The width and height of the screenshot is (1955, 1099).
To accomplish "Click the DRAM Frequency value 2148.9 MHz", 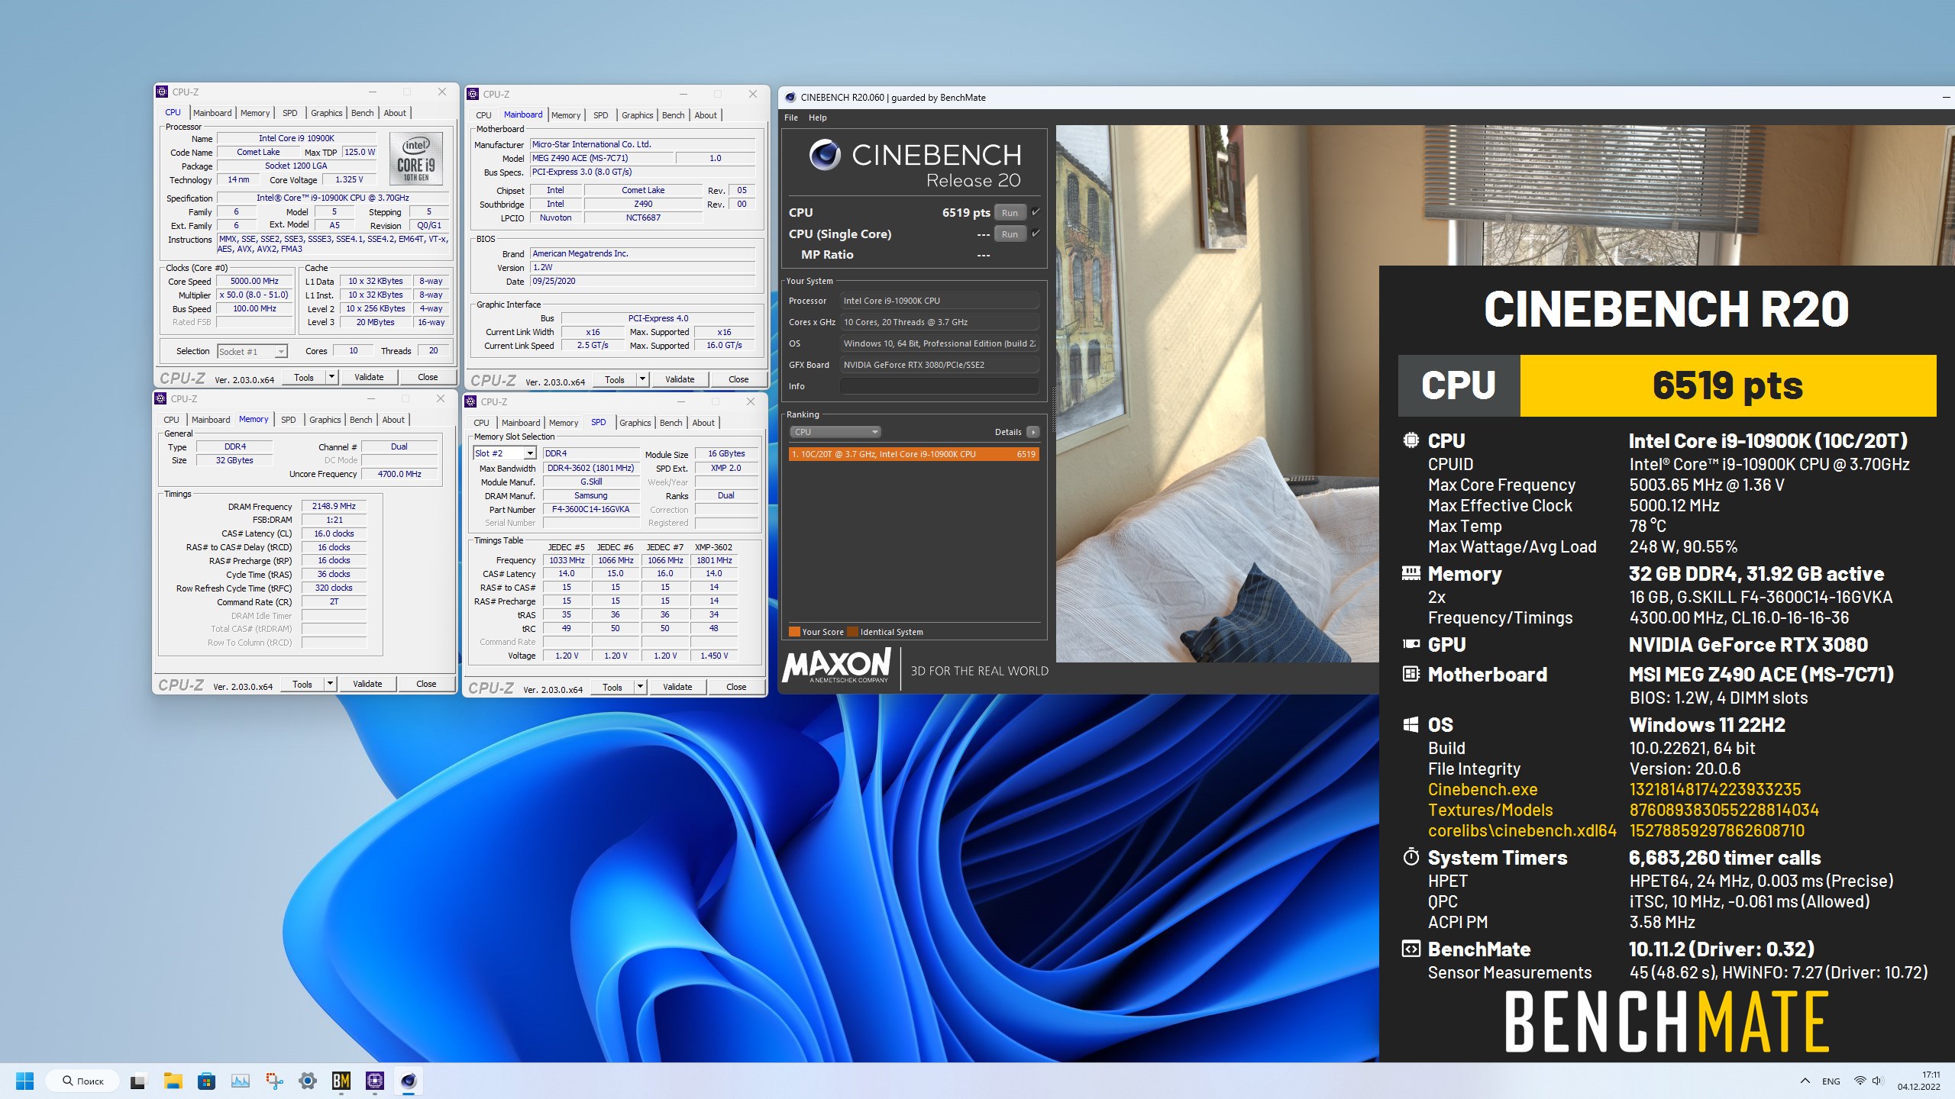I will (334, 506).
